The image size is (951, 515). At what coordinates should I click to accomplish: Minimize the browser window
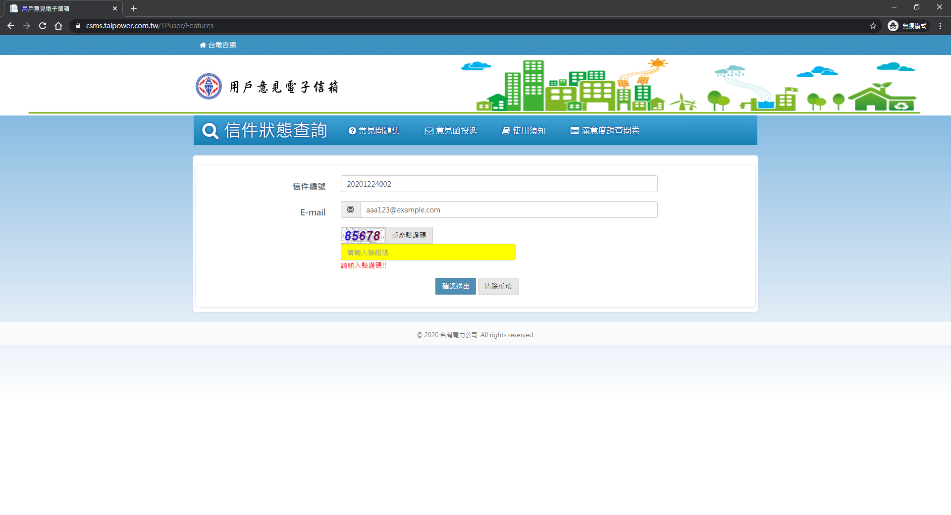(894, 7)
